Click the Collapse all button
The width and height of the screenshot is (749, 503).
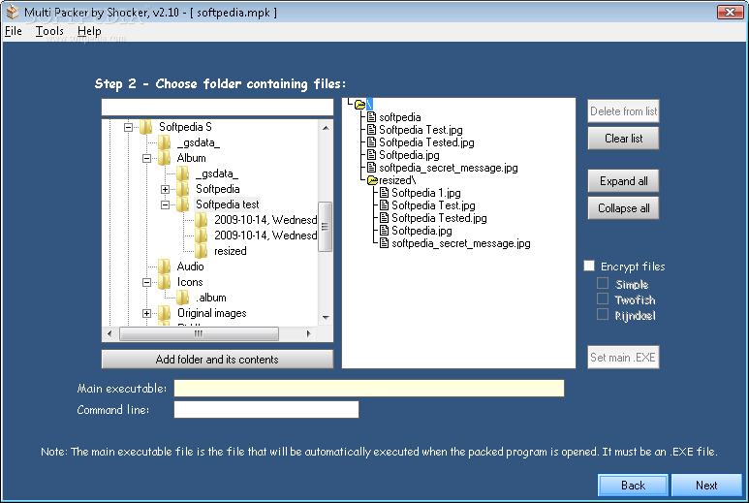[623, 208]
